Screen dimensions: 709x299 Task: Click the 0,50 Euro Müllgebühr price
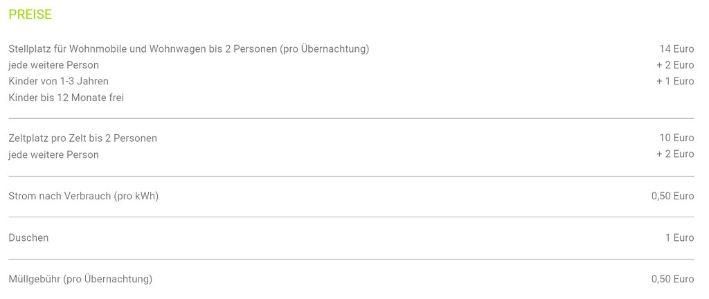tap(672, 279)
